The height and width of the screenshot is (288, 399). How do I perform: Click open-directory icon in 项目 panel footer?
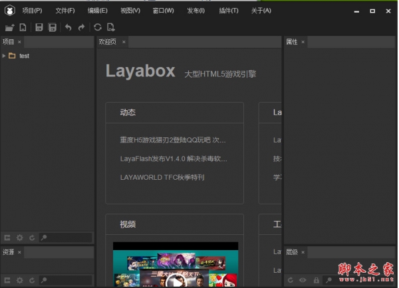[x=7, y=238]
